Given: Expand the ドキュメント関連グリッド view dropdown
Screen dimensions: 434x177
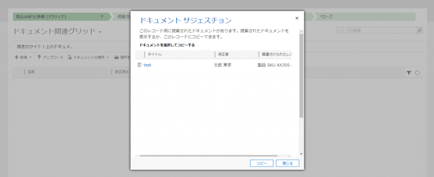Looking at the screenshot, I should (100, 32).
